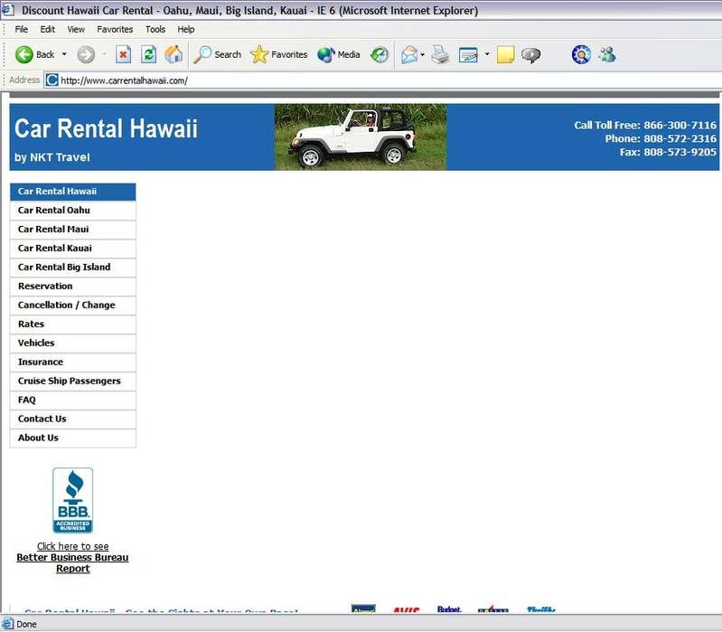Click the History icon
Viewport: 722px width, 632px height.
click(380, 54)
